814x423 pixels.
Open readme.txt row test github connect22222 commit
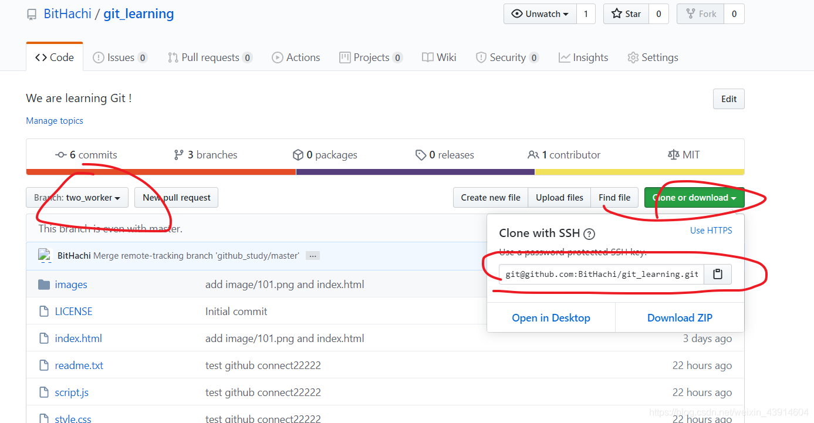[263, 366]
